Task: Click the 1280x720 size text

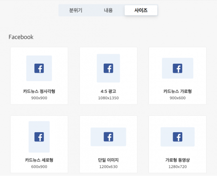Action: (x=178, y=167)
